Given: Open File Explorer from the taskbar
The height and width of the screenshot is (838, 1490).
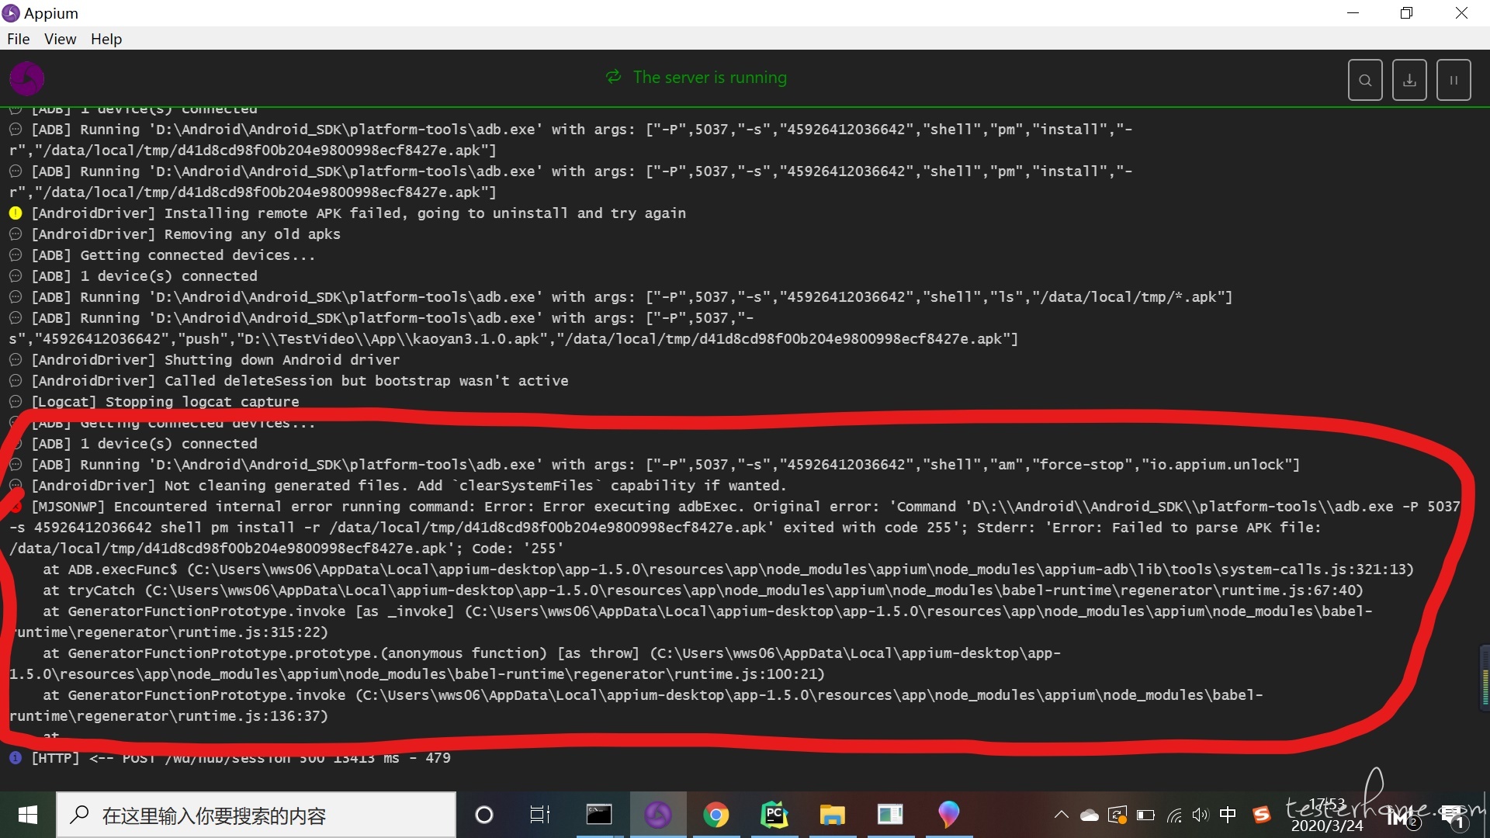Looking at the screenshot, I should [833, 815].
